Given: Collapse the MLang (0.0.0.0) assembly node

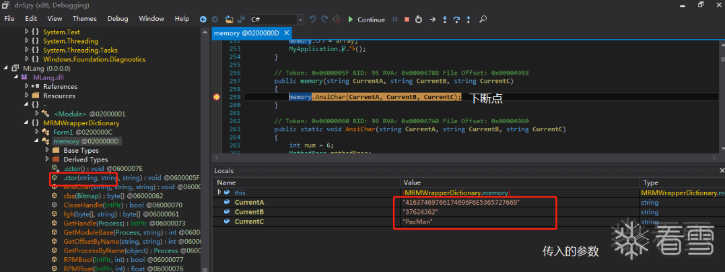Looking at the screenshot, I should [x=7, y=68].
